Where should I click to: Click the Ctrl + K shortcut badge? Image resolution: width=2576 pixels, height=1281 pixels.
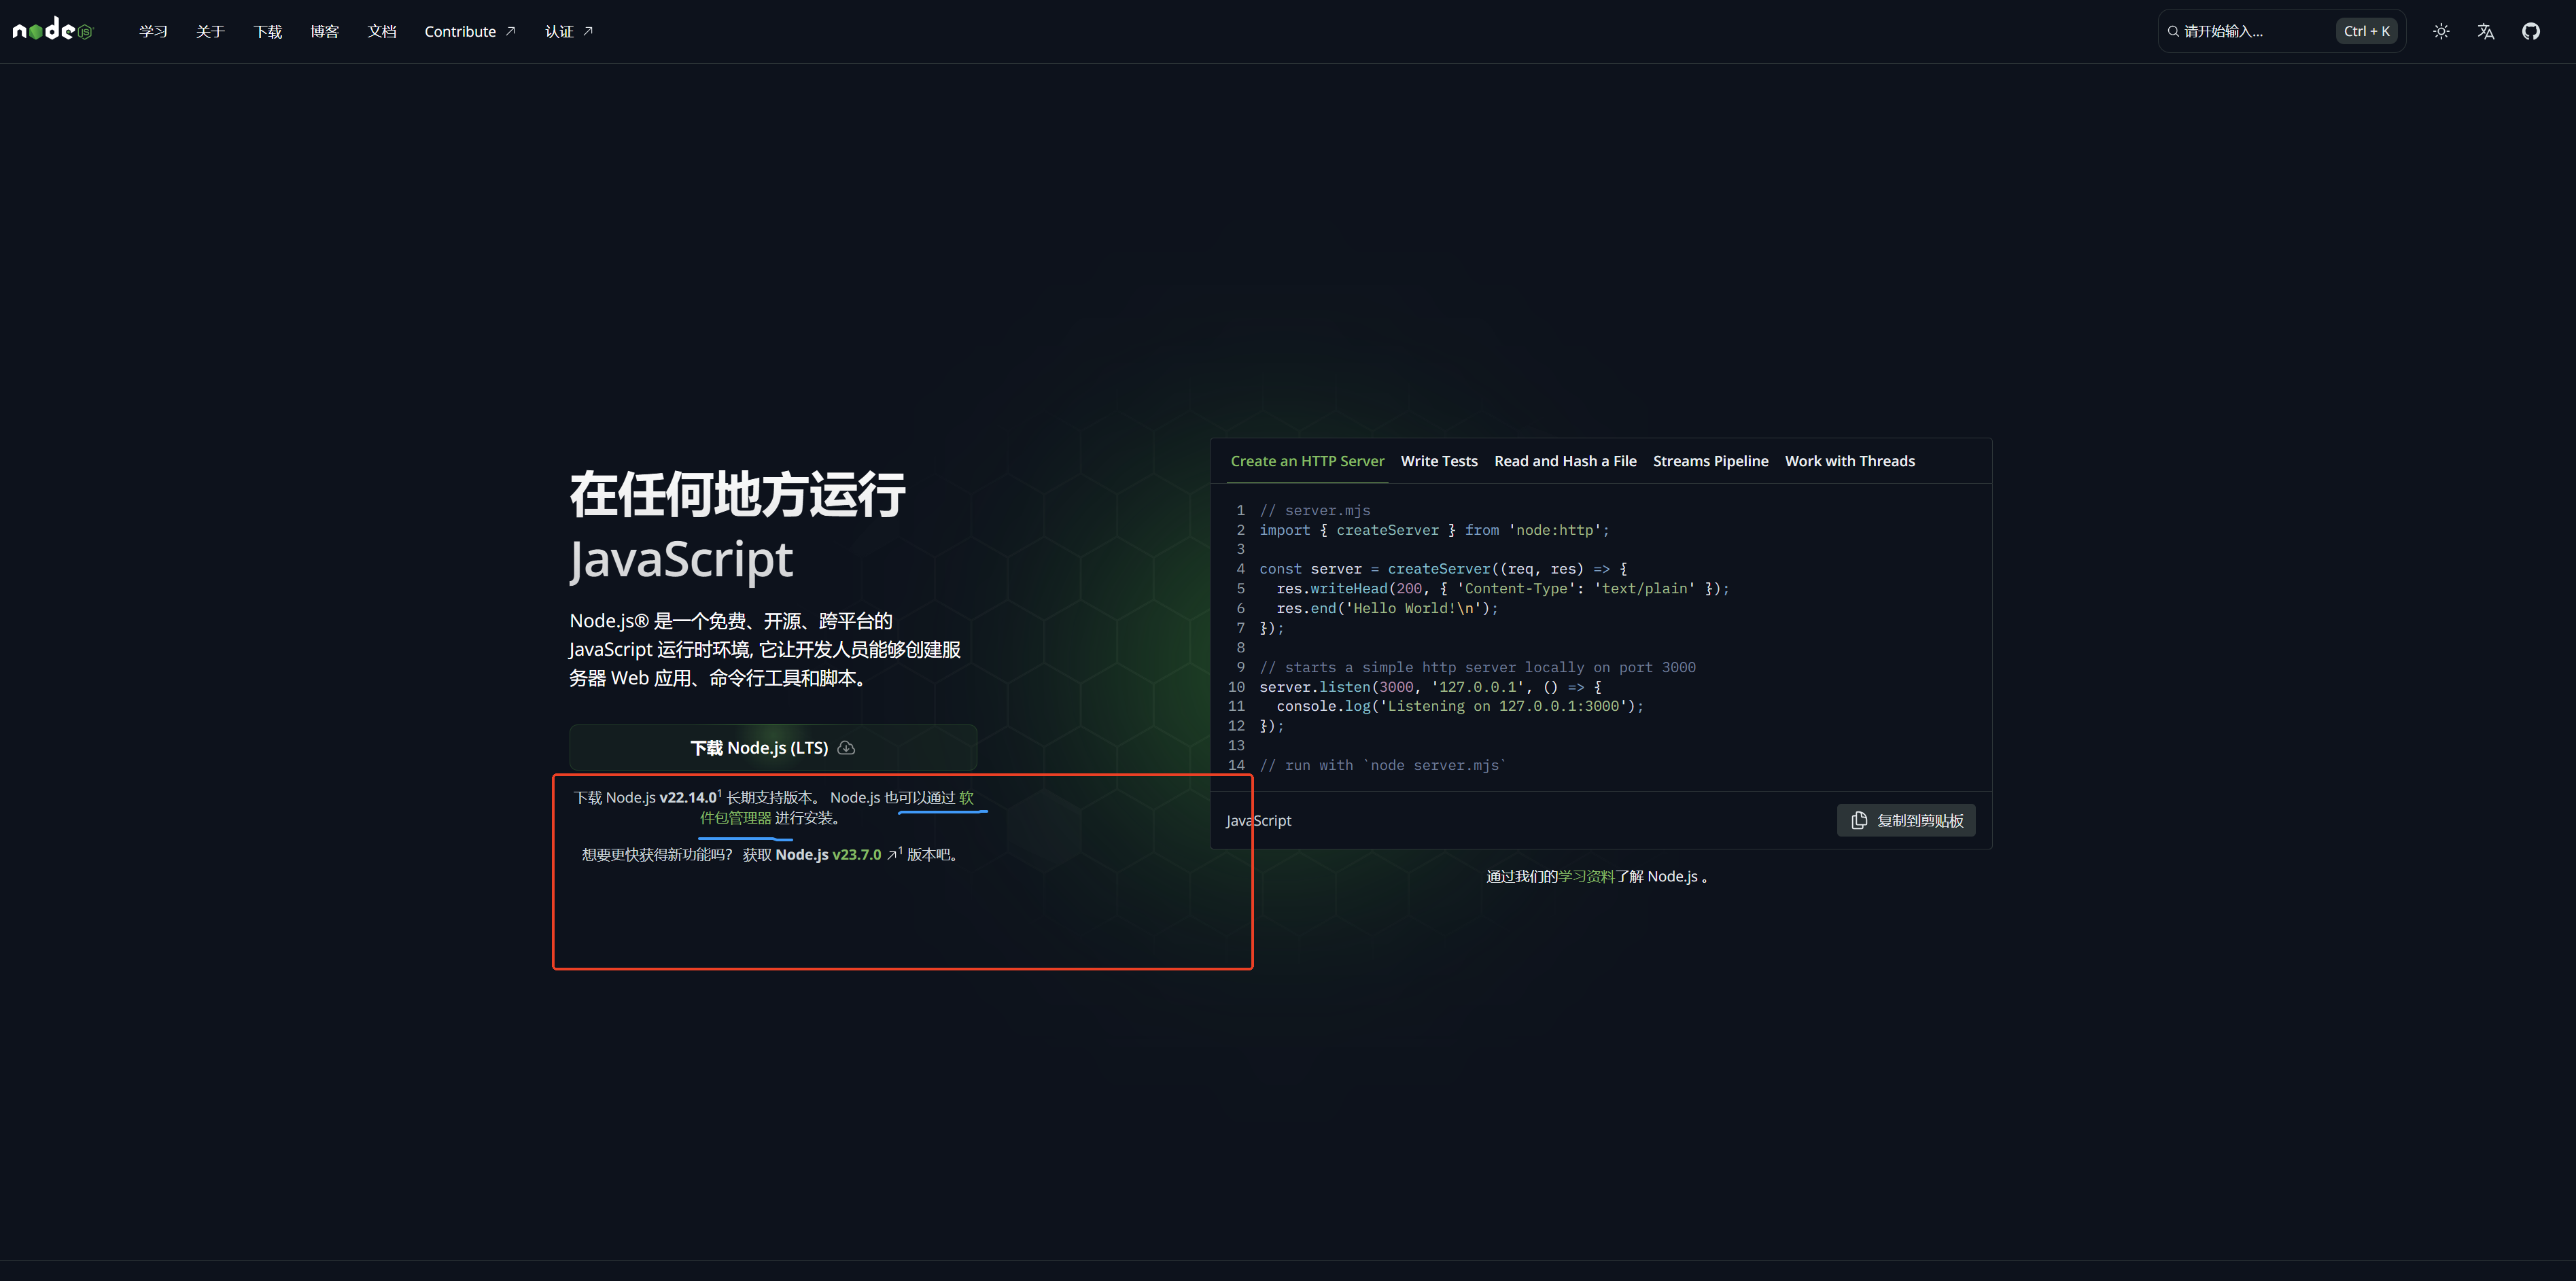point(2366,31)
